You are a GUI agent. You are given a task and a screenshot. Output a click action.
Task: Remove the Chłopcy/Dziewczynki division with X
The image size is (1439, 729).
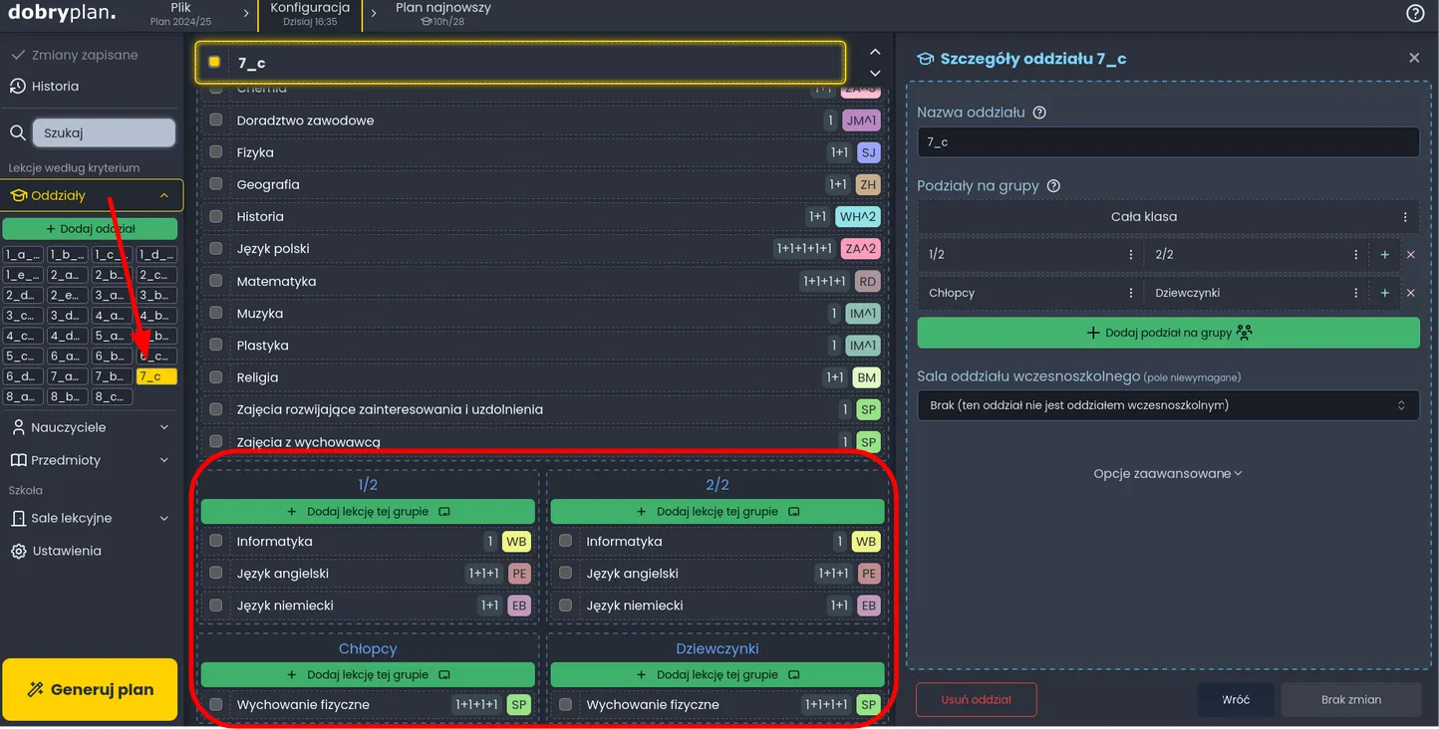tap(1410, 294)
